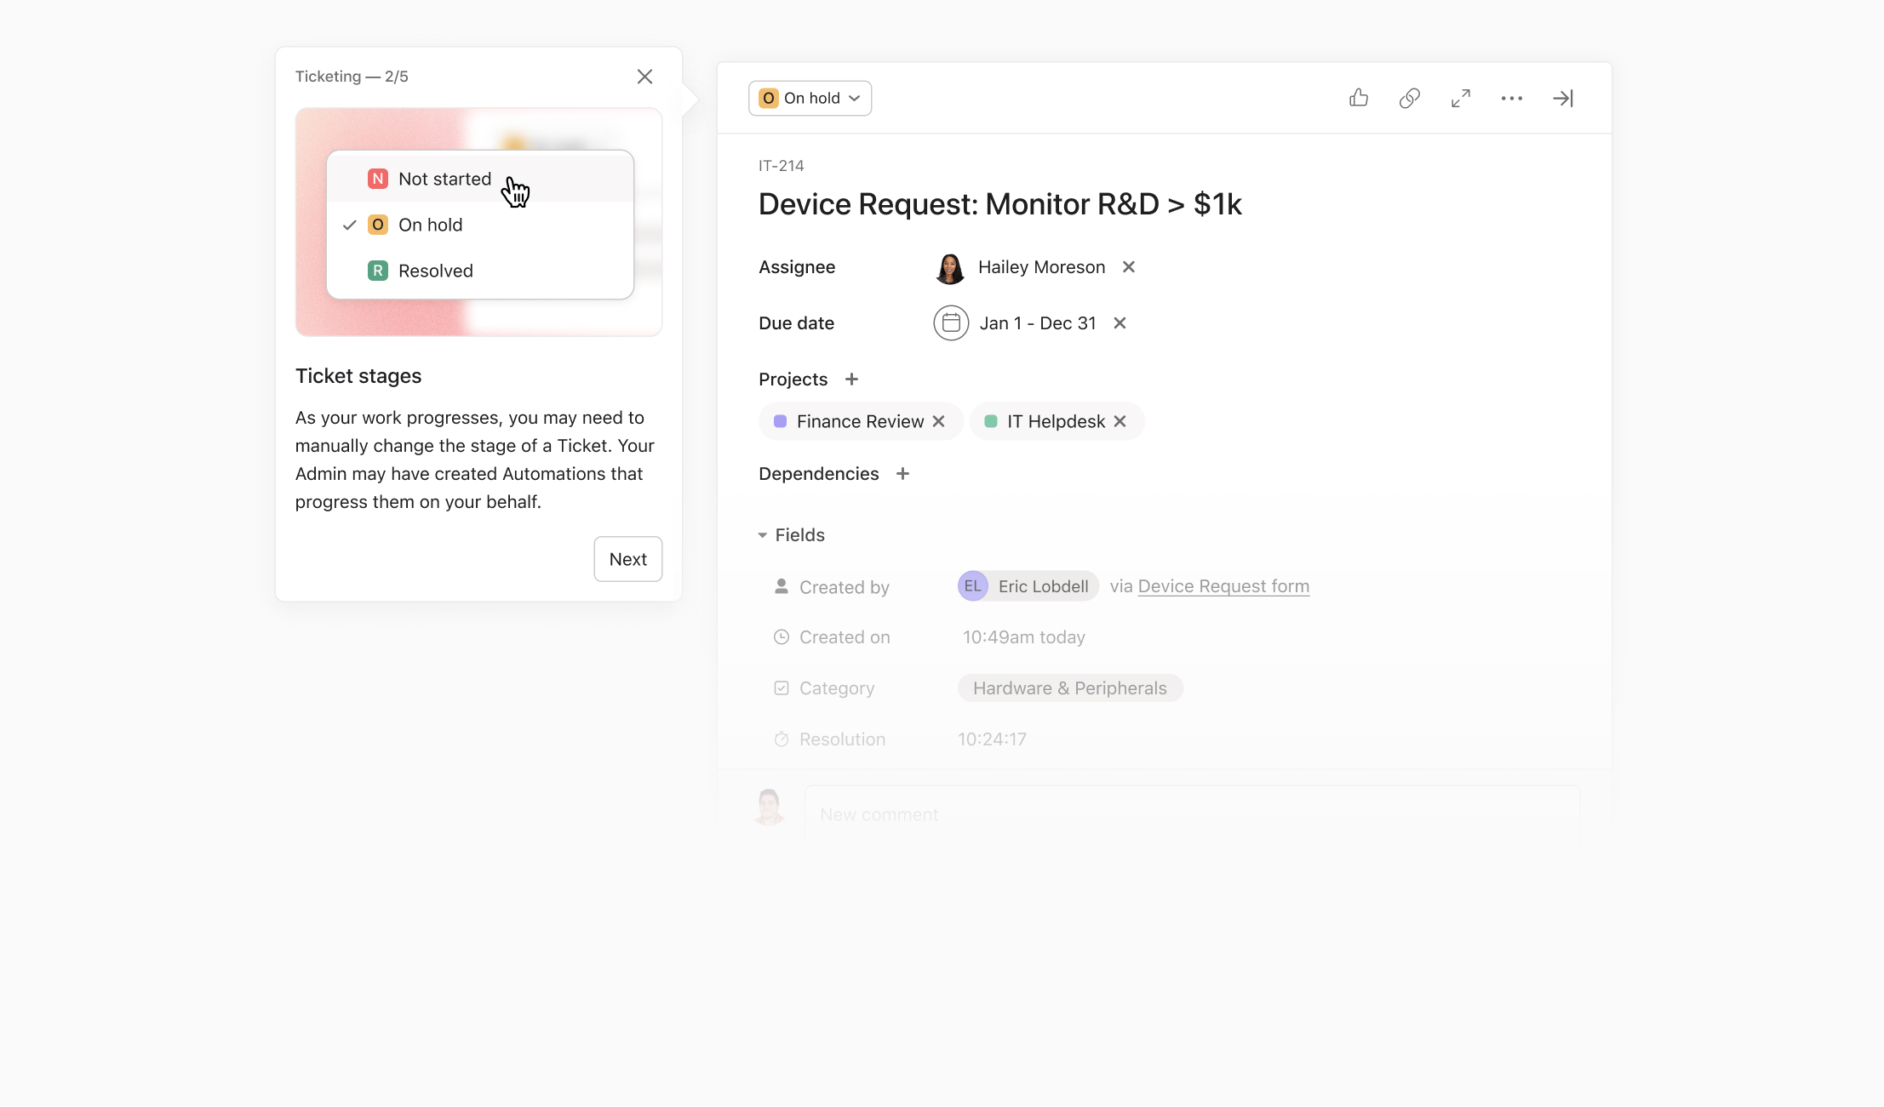1884x1107 pixels.
Task: Select Not started stage option
Action: tap(444, 179)
